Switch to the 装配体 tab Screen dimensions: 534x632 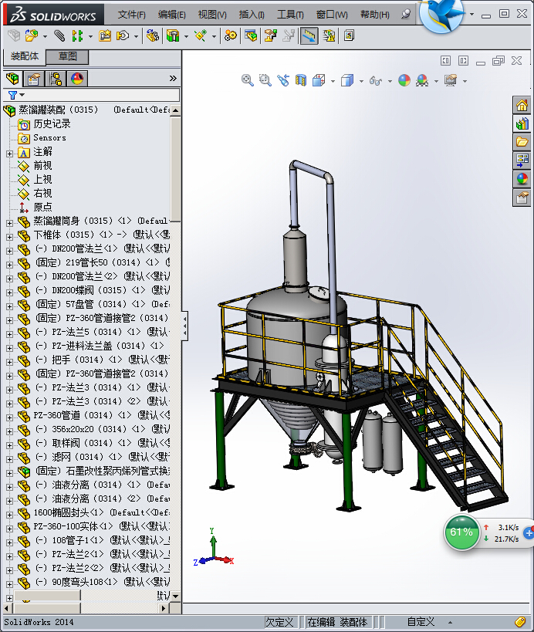click(x=25, y=56)
